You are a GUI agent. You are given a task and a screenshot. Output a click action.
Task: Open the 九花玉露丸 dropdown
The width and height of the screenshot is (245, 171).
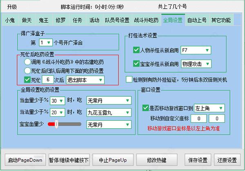tap(109, 113)
